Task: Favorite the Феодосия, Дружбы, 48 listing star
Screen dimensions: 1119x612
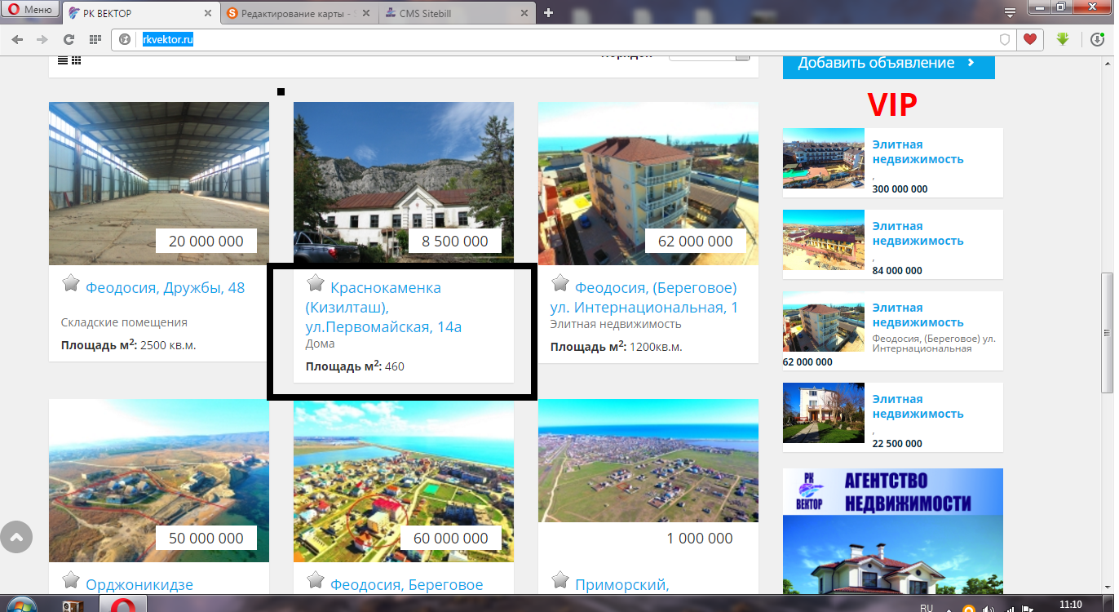Action: pyautogui.click(x=71, y=283)
